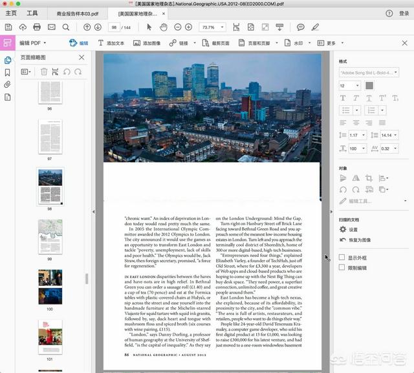
Task: Go to previous page with the up arrow
Action: (87, 27)
